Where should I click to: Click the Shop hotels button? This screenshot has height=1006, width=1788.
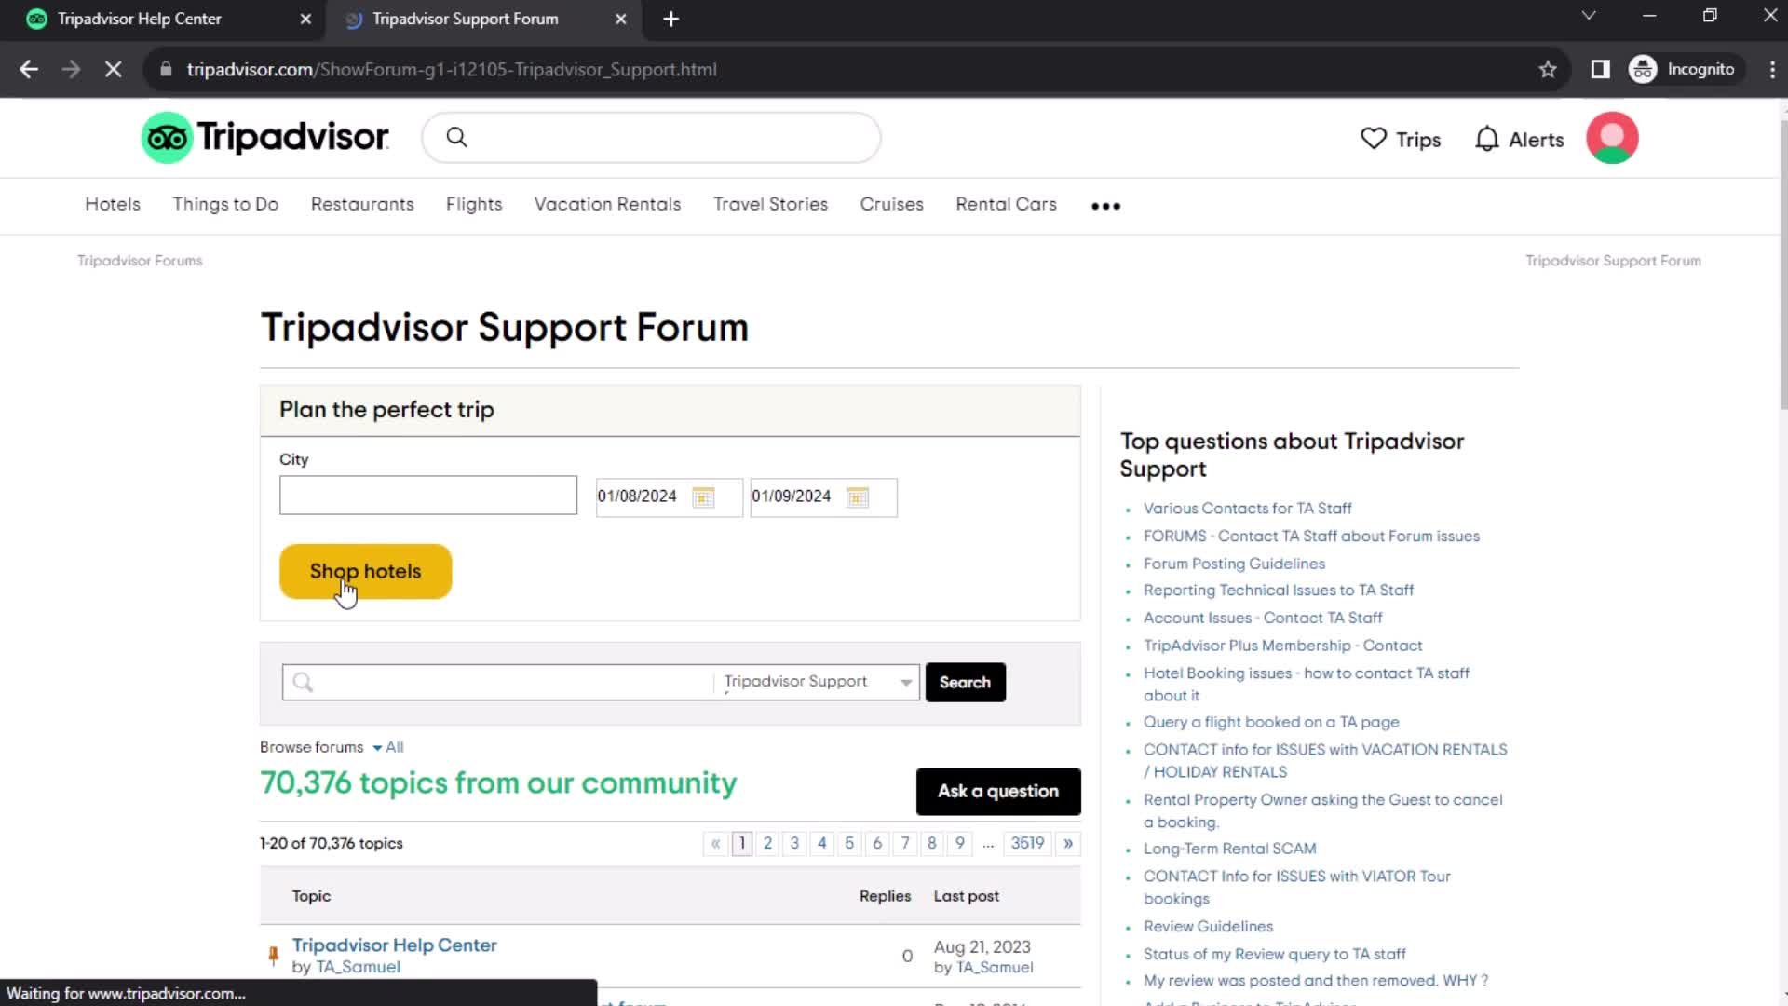(x=365, y=571)
